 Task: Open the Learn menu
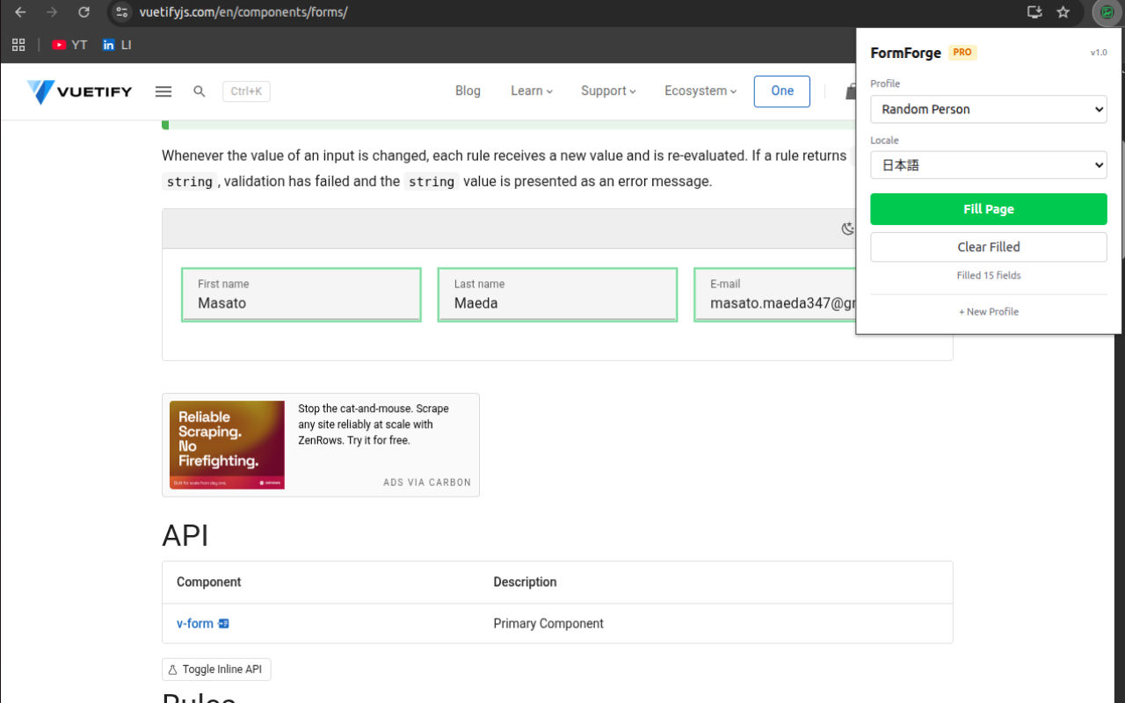pos(530,91)
